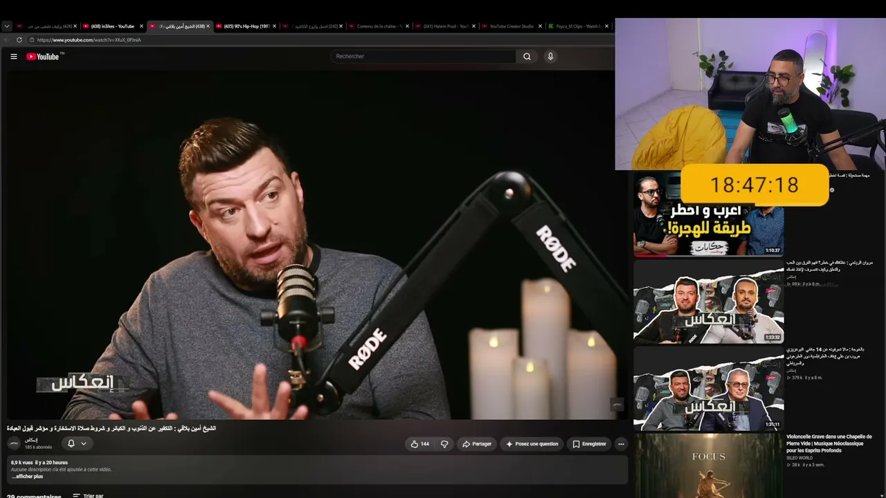
Task: Open the browser tab list dropdown
Action: 7,26
